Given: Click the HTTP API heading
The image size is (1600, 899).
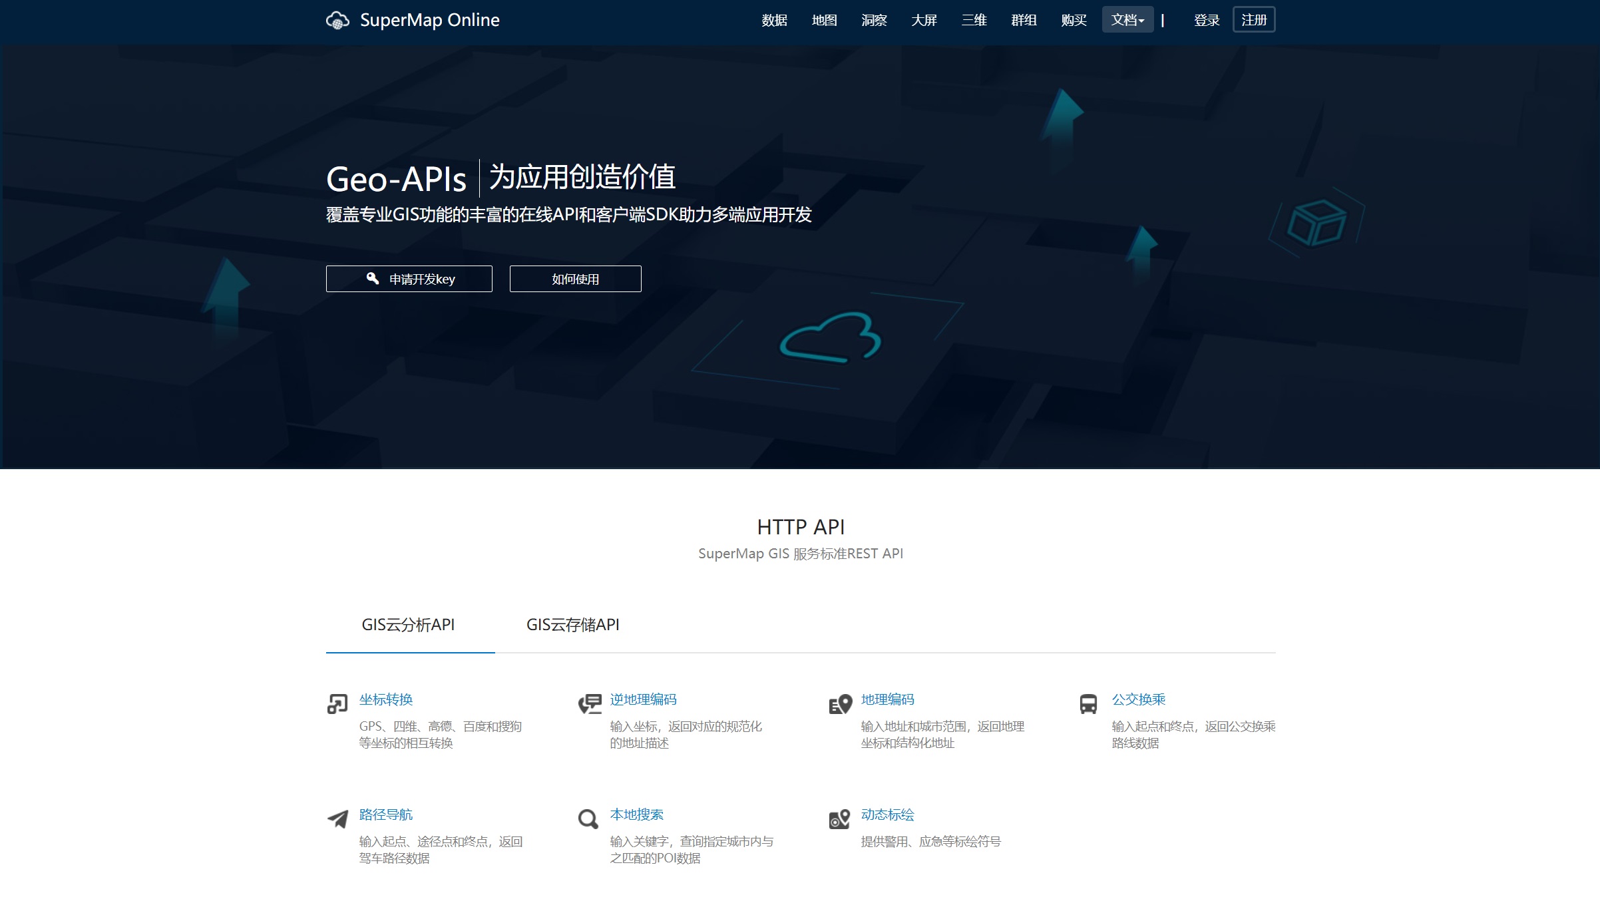Looking at the screenshot, I should [801, 527].
